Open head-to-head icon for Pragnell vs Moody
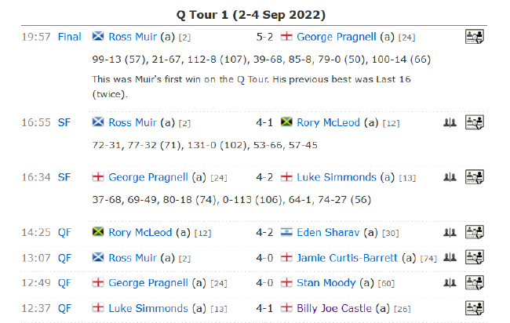This screenshot has height=323, width=510. coord(450,283)
